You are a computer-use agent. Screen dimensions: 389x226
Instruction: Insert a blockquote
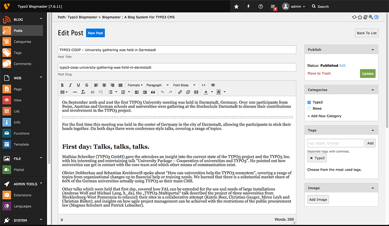153,92
